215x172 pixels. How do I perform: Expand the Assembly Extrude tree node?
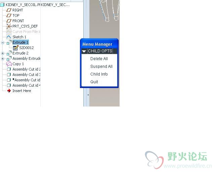pyautogui.click(x=2, y=59)
